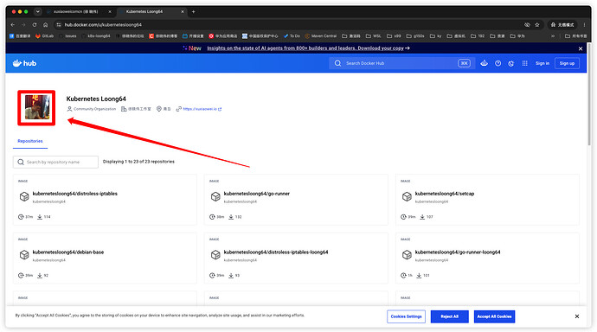The height and width of the screenshot is (332, 597).
Task: Focus the search by repository name field
Action: click(55, 162)
